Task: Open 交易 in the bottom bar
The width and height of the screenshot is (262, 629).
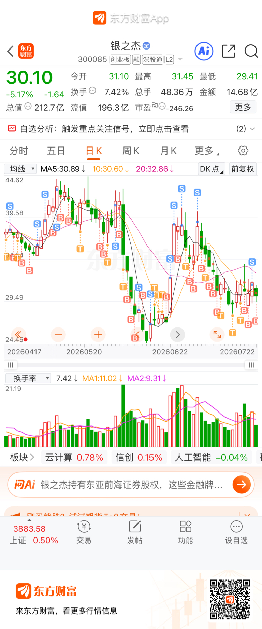Action: click(x=84, y=532)
